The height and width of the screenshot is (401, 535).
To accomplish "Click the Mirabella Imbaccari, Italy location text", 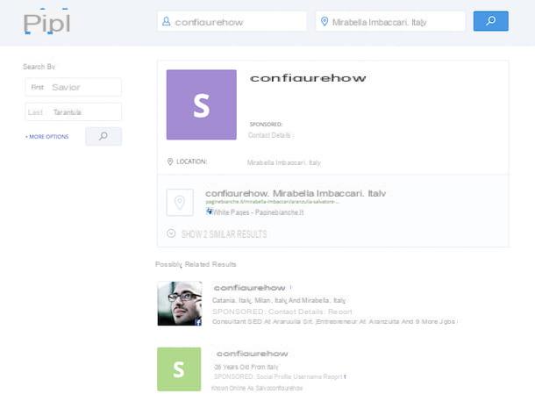I will pyautogui.click(x=284, y=162).
